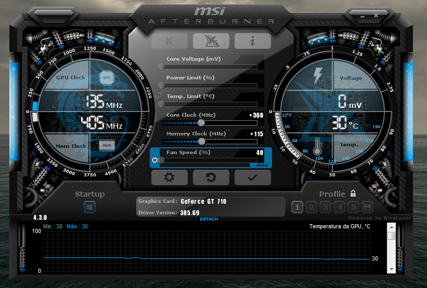Click the monitoring graph scrollbar thumb
The width and height of the screenshot is (427, 288).
pyautogui.click(x=391, y=236)
